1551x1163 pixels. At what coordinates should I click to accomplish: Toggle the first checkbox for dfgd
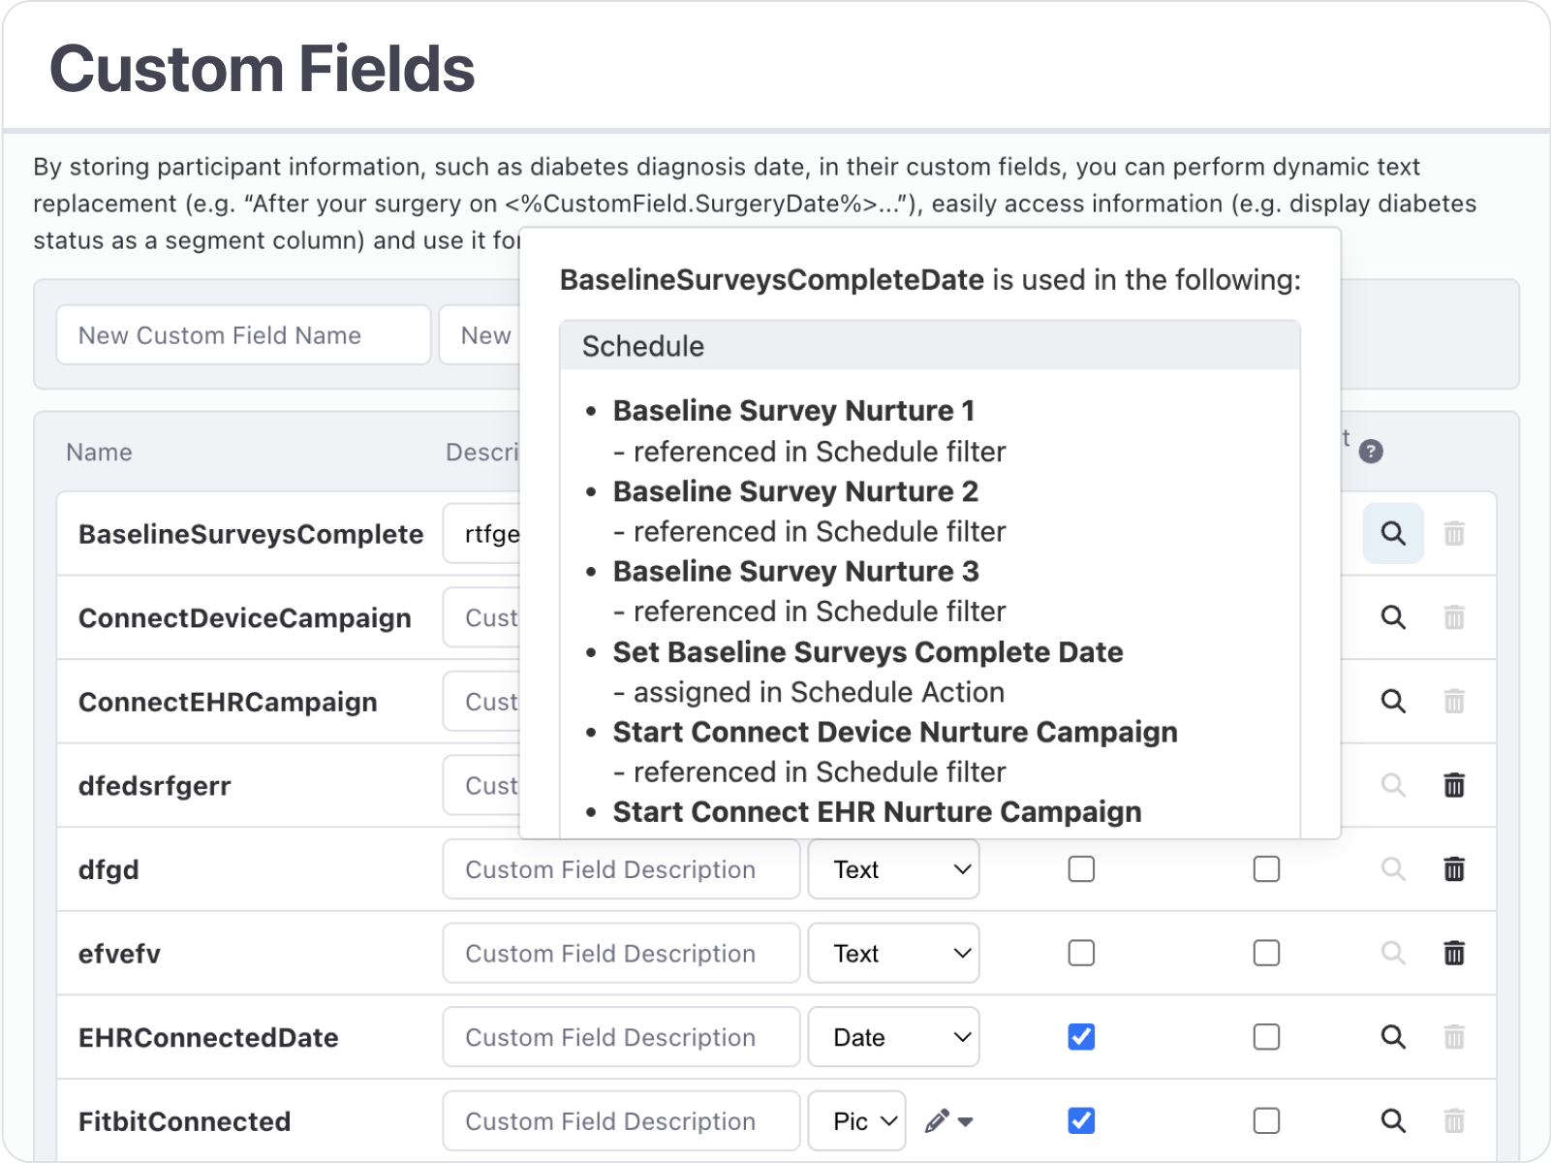click(1081, 869)
